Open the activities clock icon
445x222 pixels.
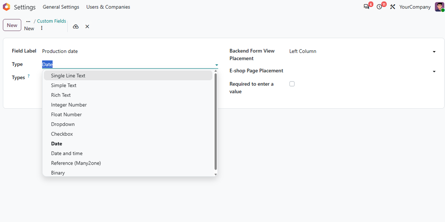click(x=379, y=7)
